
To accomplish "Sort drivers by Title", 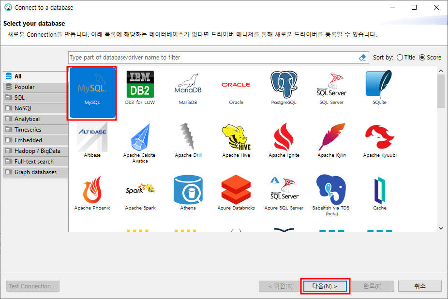I will (x=406, y=58).
